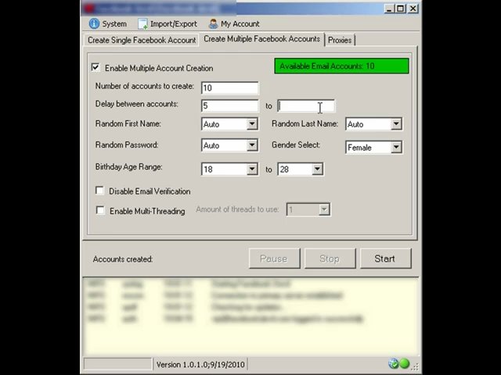Open the Proxies tab
Viewport: 501px width, 375px height.
click(340, 40)
